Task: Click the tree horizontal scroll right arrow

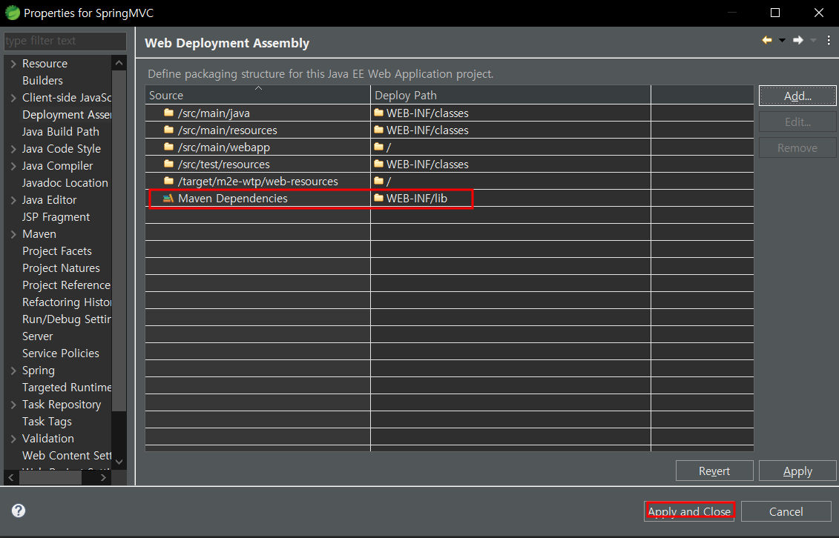Action: click(x=103, y=478)
